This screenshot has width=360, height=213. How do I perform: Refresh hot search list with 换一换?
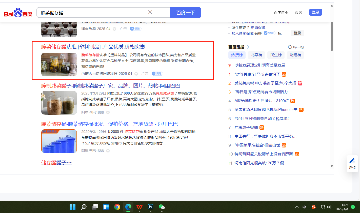(x=296, y=47)
